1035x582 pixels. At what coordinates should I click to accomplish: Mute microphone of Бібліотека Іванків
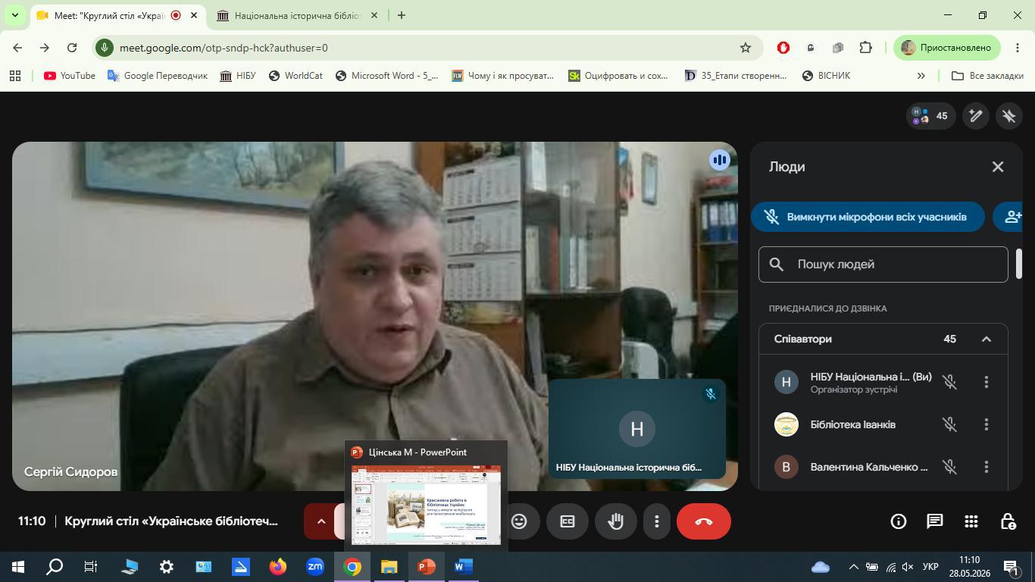point(949,424)
